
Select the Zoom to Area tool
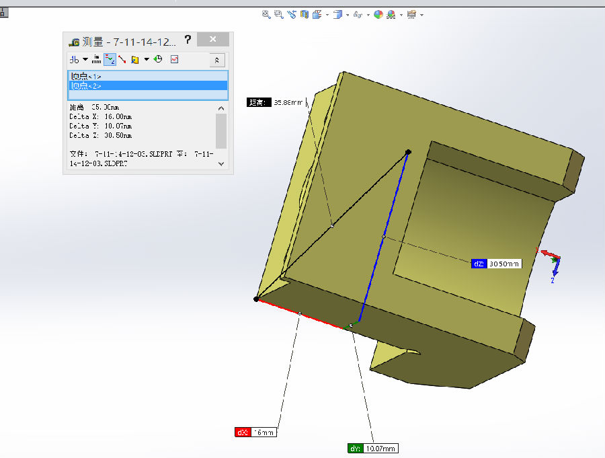pos(278,14)
